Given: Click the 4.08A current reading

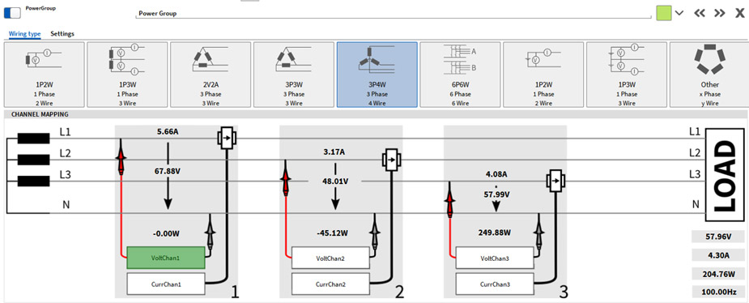Looking at the screenshot, I should point(496,174).
